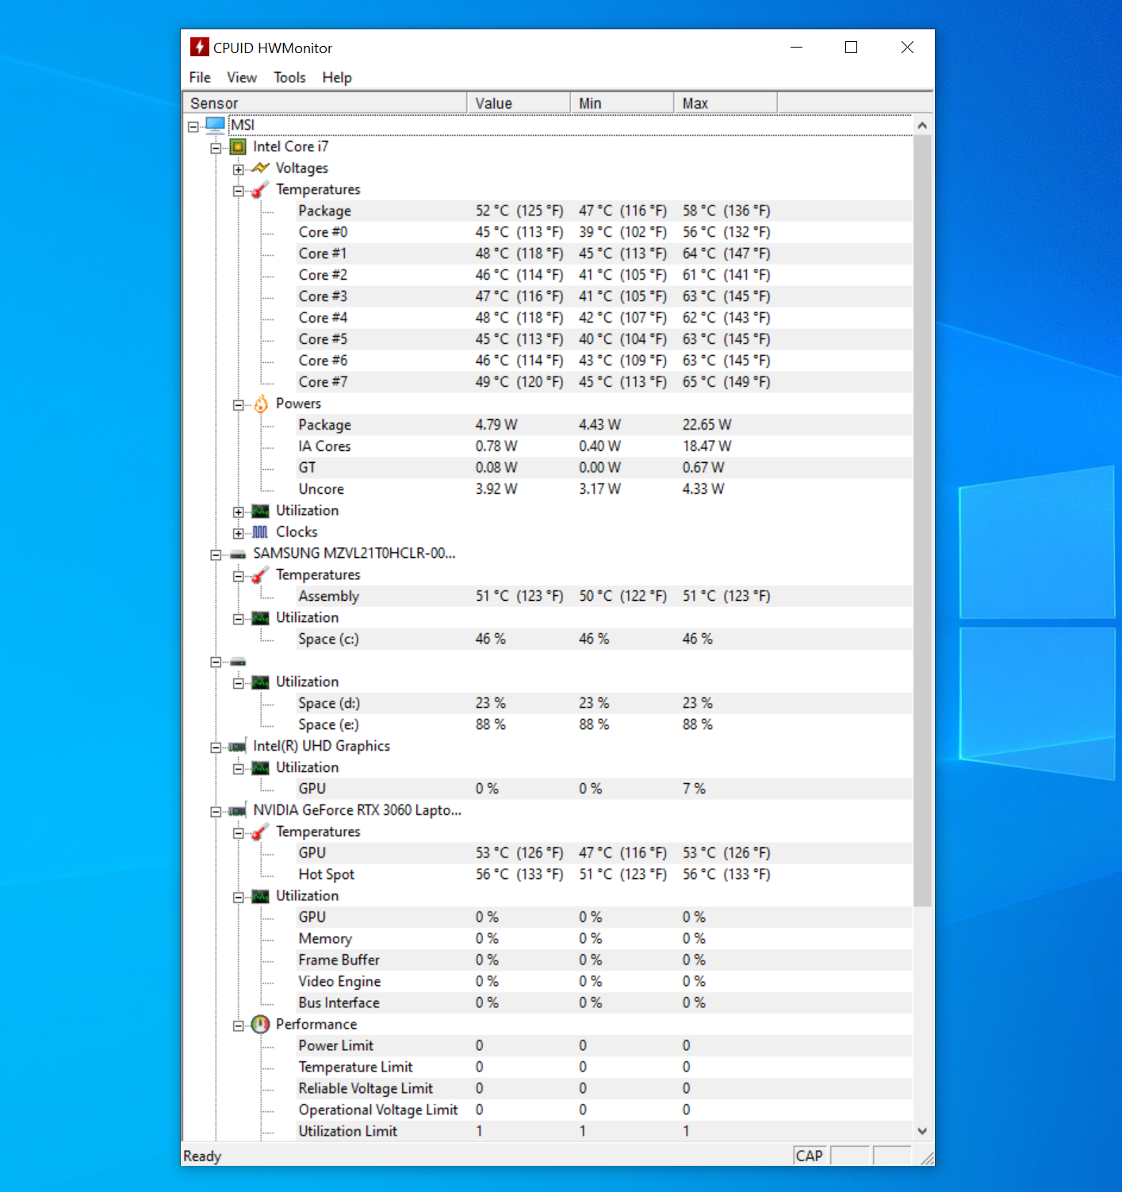Screen dimensions: 1122x1192
Task: Select the Utilization Limit row
Action: (x=603, y=1131)
